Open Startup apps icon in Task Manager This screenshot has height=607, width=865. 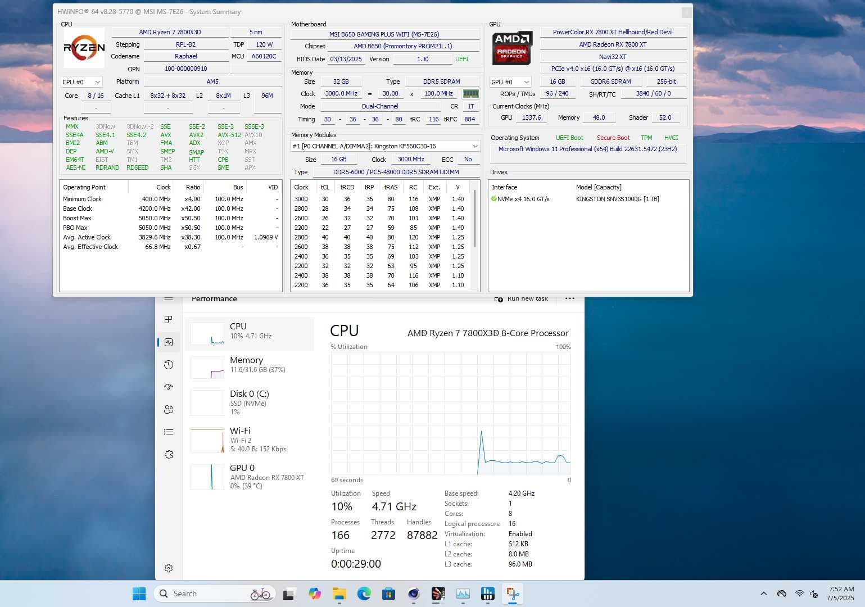coord(168,387)
